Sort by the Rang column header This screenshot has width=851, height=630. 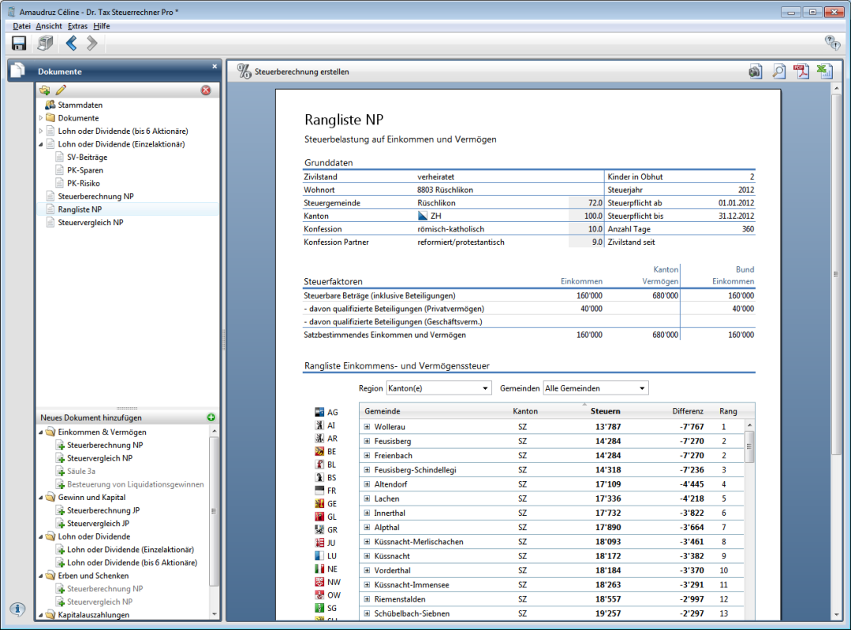coord(728,411)
